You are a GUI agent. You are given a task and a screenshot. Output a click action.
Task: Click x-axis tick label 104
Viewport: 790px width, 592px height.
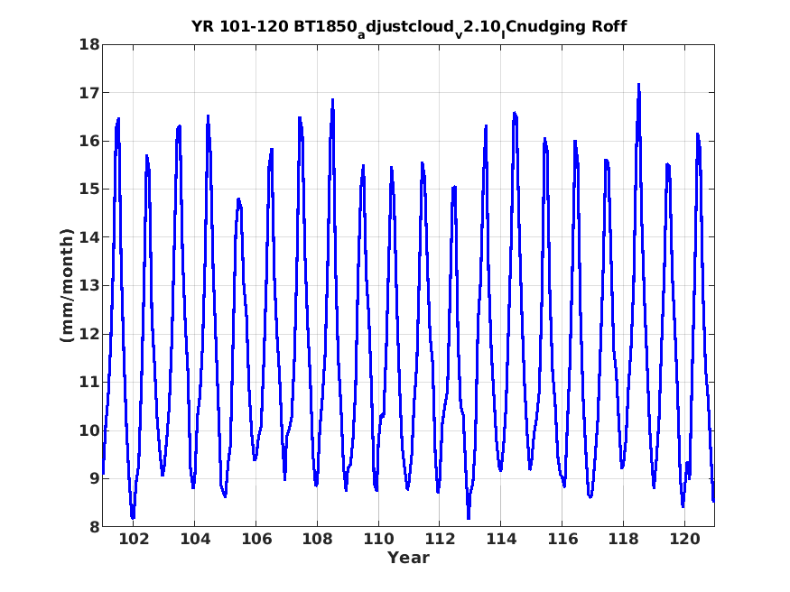(x=195, y=539)
